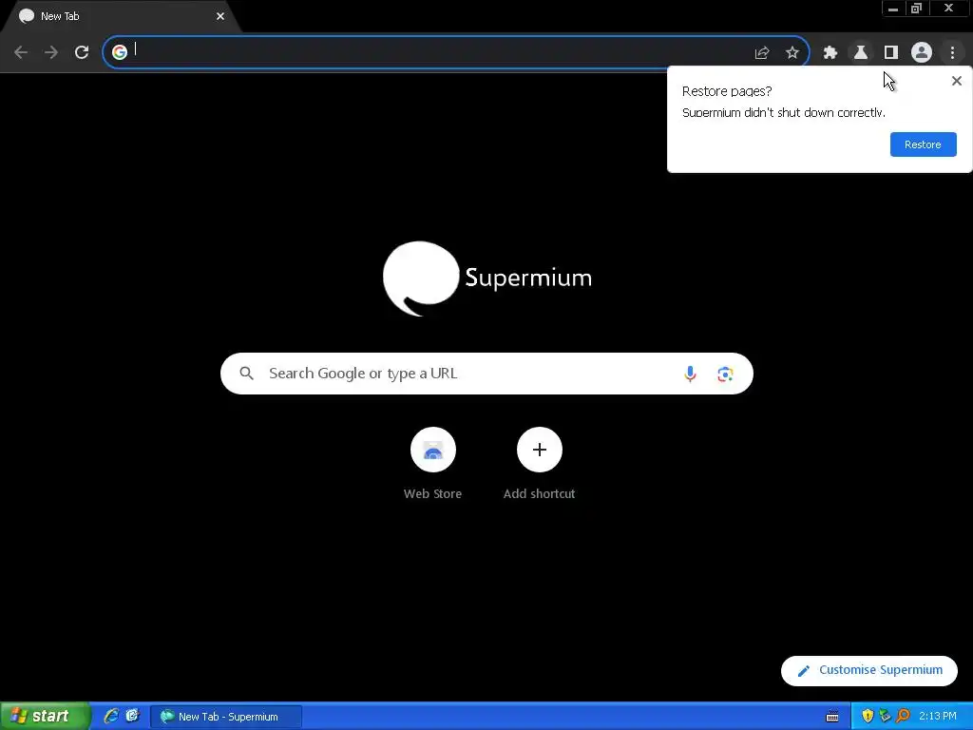Close the New Tab tab
The height and width of the screenshot is (730, 973).
click(x=220, y=16)
